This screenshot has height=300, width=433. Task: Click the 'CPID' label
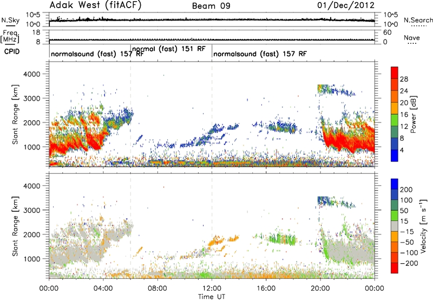12,51
